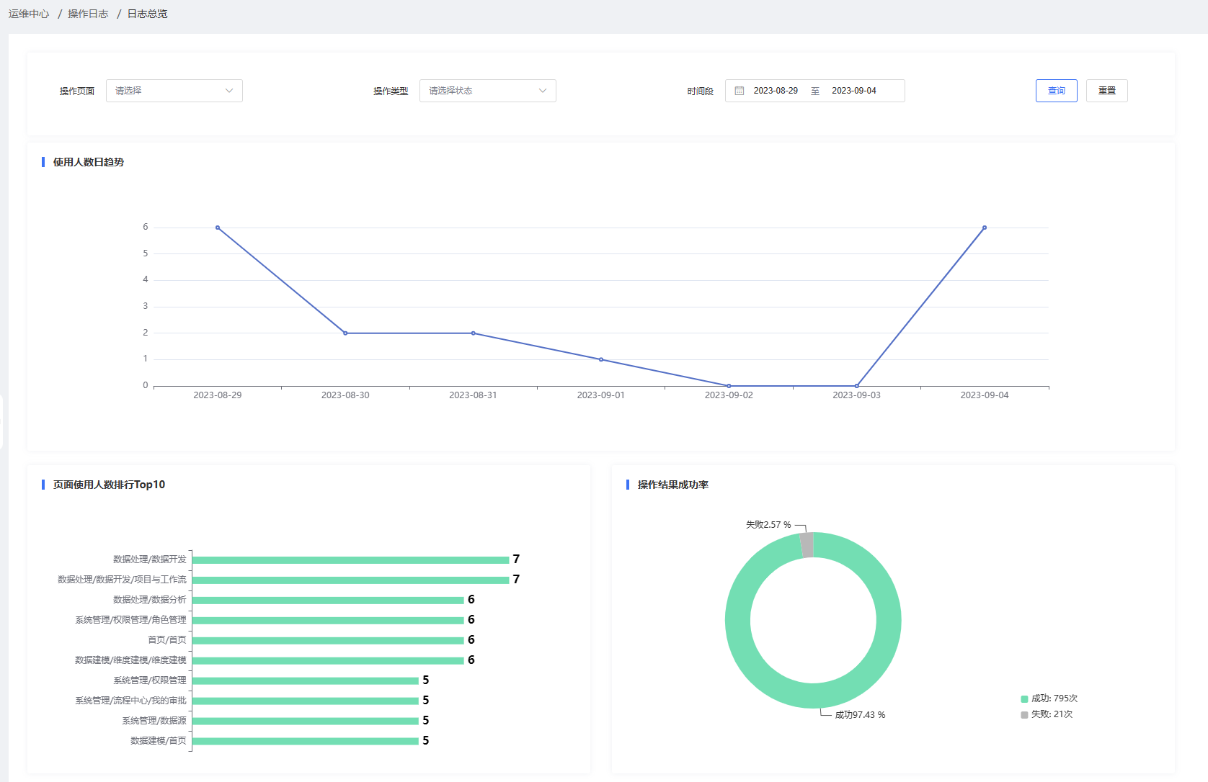Screen dimensions: 1208x782
Task: Toggle the 成功: 795次 legend item
Action: tap(1049, 698)
